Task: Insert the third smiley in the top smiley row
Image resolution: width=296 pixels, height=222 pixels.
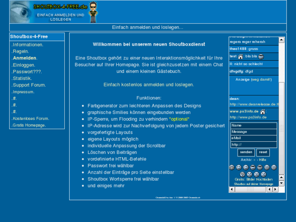Action: pyautogui.click(x=246, y=167)
